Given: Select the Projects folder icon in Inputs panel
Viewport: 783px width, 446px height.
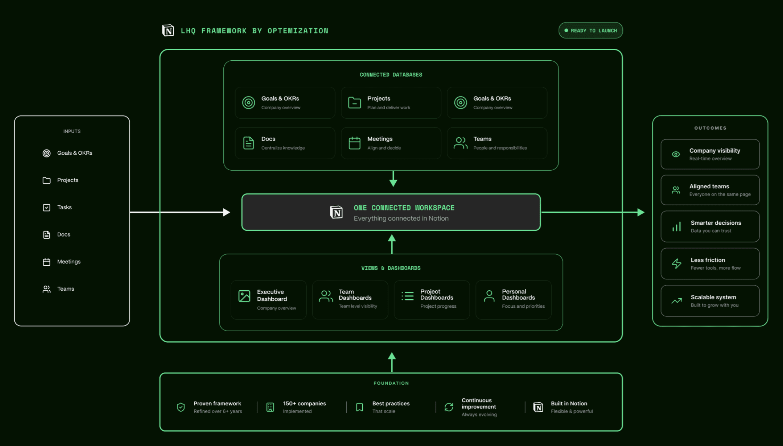Looking at the screenshot, I should pos(47,180).
